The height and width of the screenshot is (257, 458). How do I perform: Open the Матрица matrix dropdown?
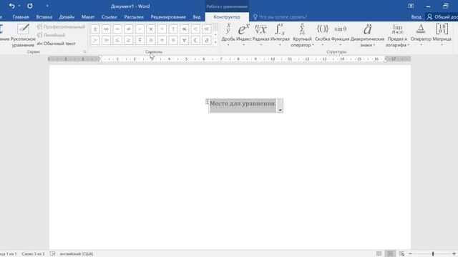point(442,35)
